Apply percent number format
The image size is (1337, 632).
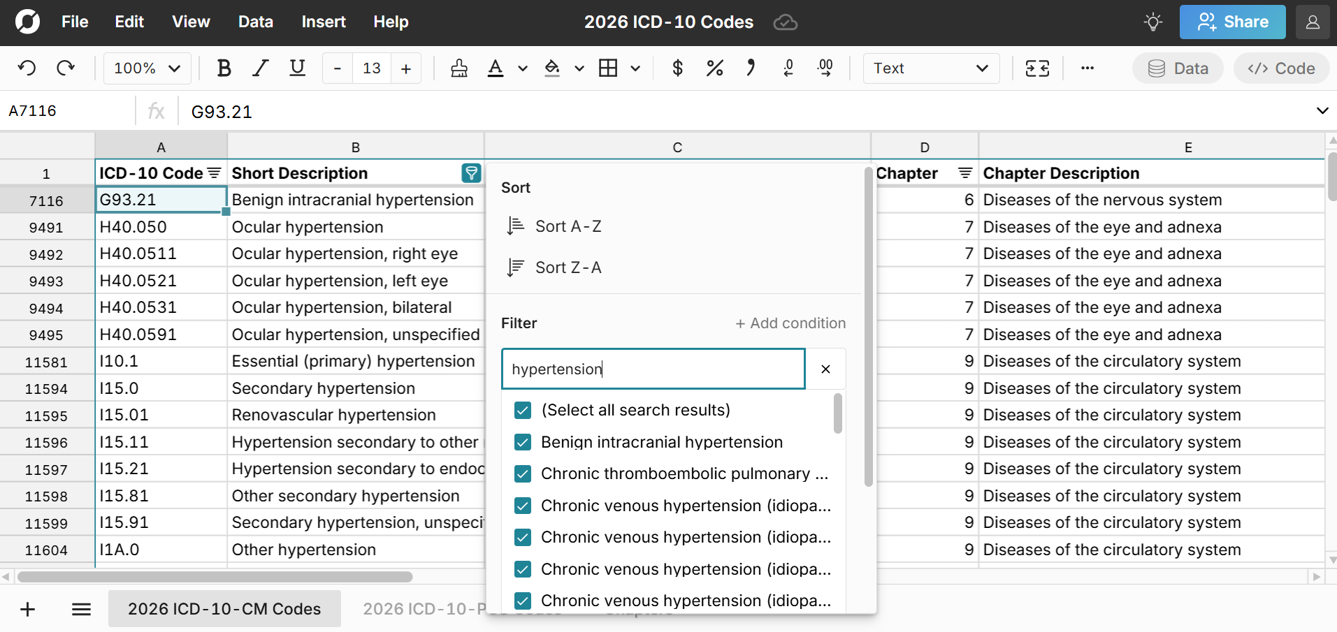tap(714, 68)
